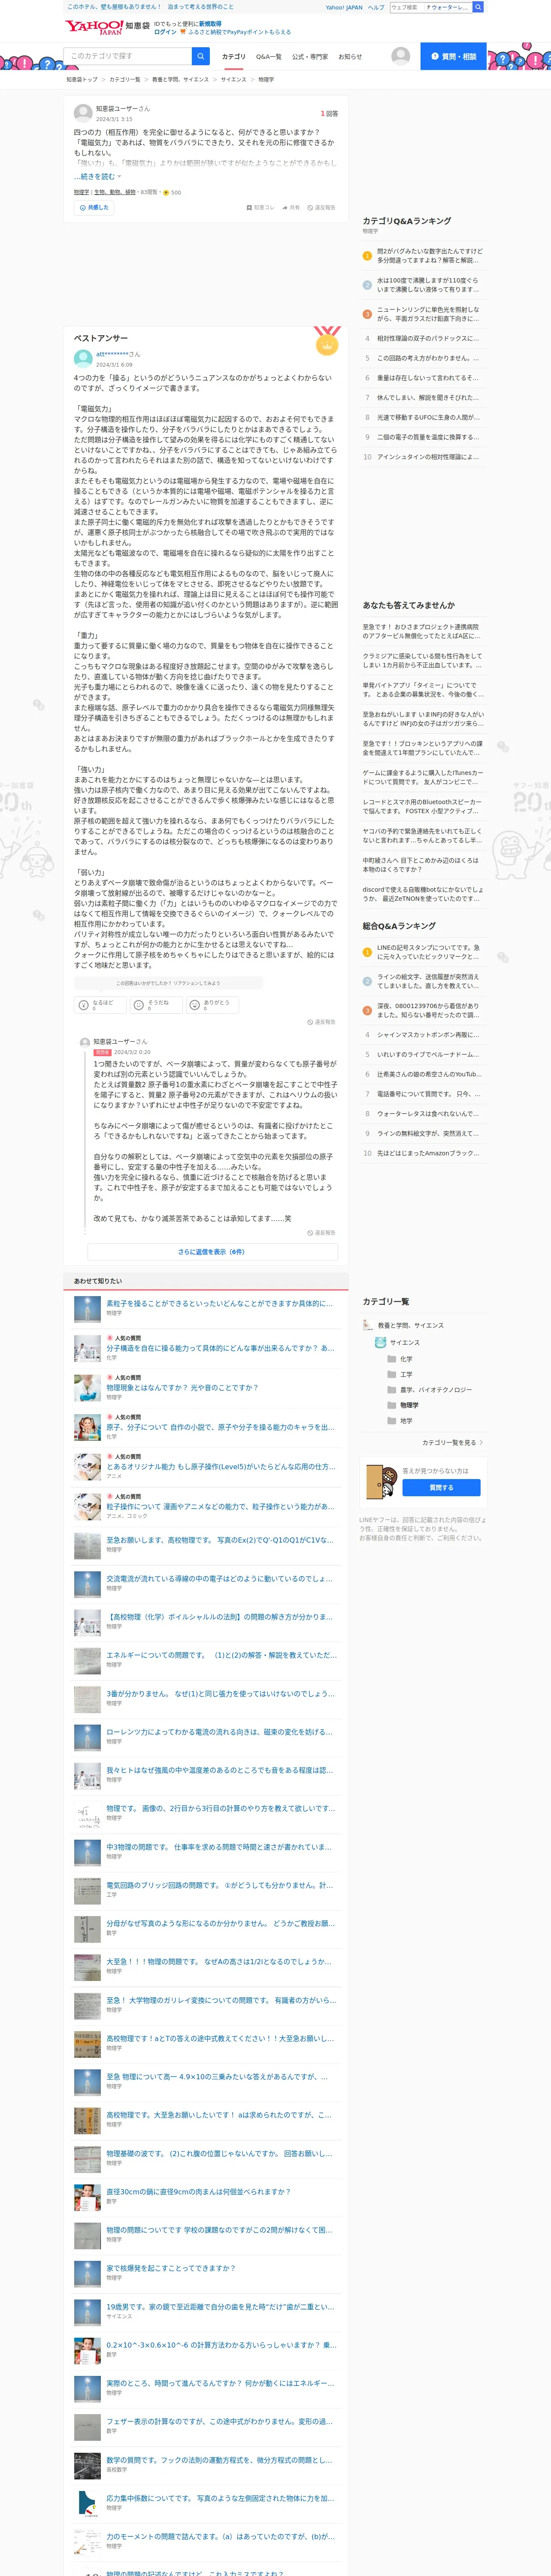Click the blue magnifier search button
The width and height of the screenshot is (551, 2576).
201,56
